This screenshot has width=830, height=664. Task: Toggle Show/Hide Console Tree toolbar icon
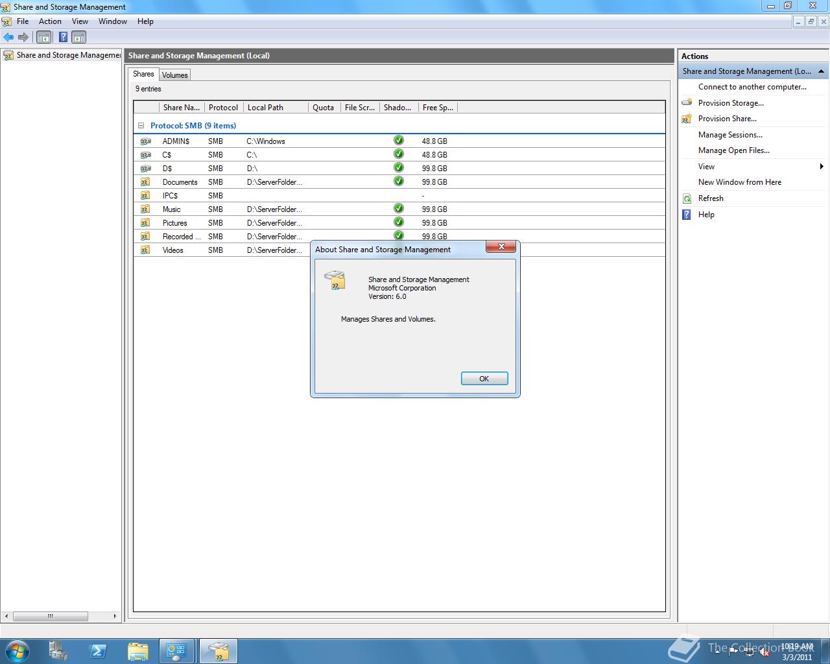[43, 37]
